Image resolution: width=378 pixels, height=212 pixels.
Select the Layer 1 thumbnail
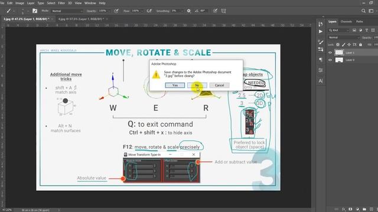339,52
